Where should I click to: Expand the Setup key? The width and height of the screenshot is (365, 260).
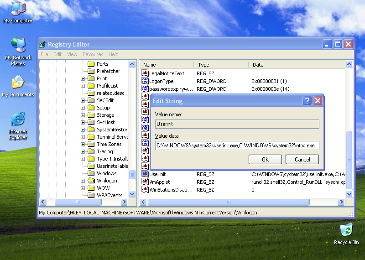[x=83, y=108]
